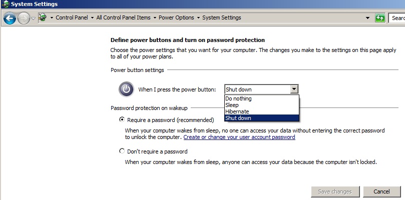Click the Power Options address bar icon
This screenshot has height=200, width=405.
tap(43, 17)
